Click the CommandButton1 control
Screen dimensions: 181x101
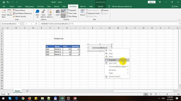(100, 48)
